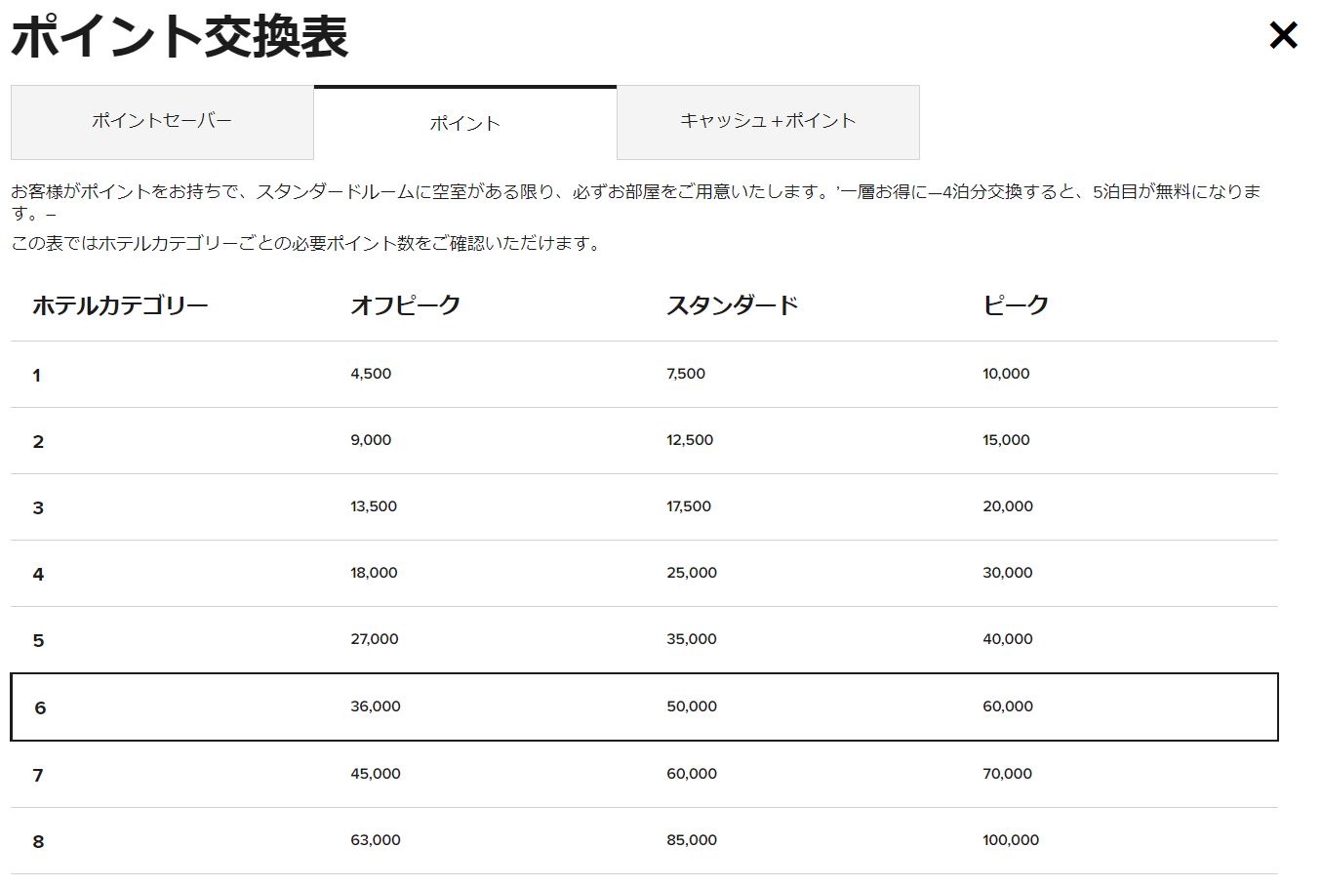Select category 1 row label
The width and height of the screenshot is (1322, 887).
coord(37,376)
